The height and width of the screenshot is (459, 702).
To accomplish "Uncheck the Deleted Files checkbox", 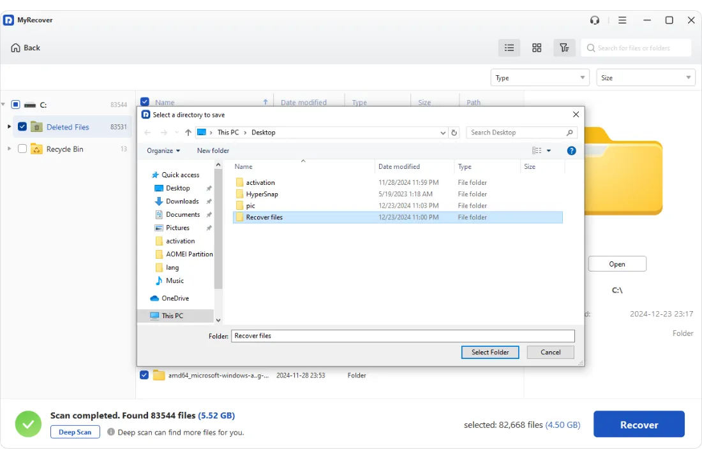I will coord(22,127).
